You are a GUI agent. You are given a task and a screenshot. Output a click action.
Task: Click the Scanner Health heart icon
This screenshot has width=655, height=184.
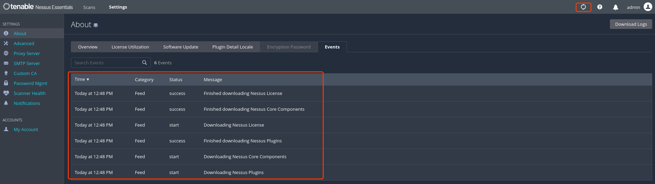(x=6, y=93)
